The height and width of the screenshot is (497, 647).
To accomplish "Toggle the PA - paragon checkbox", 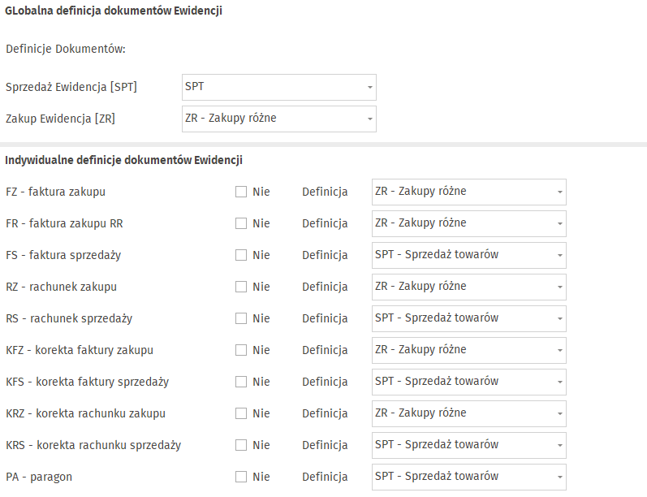I will point(241,477).
